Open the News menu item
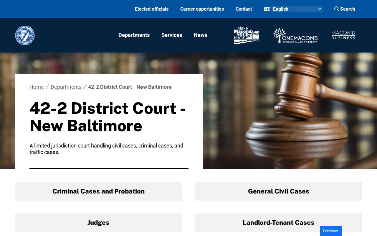 click(x=200, y=35)
